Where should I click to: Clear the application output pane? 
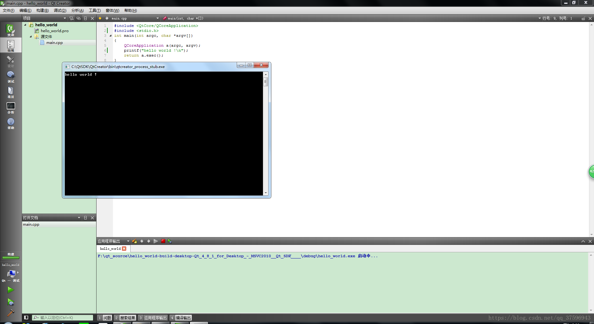coord(135,241)
